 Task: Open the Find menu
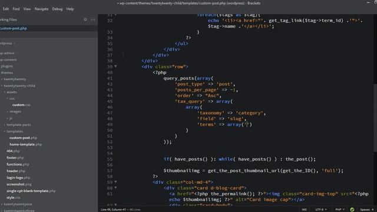point(16,9)
